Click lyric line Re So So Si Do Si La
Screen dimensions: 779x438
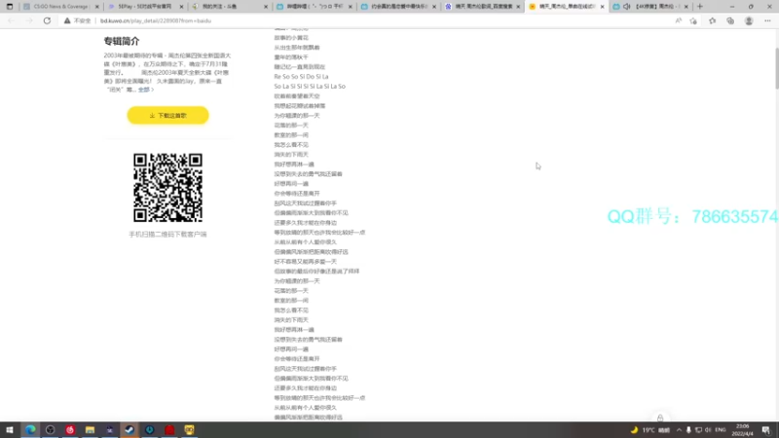point(301,77)
